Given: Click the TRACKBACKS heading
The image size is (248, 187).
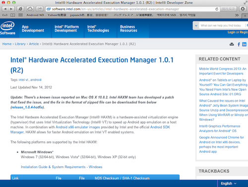Looking at the screenshot, I should pyautogui.click(x=214, y=171).
